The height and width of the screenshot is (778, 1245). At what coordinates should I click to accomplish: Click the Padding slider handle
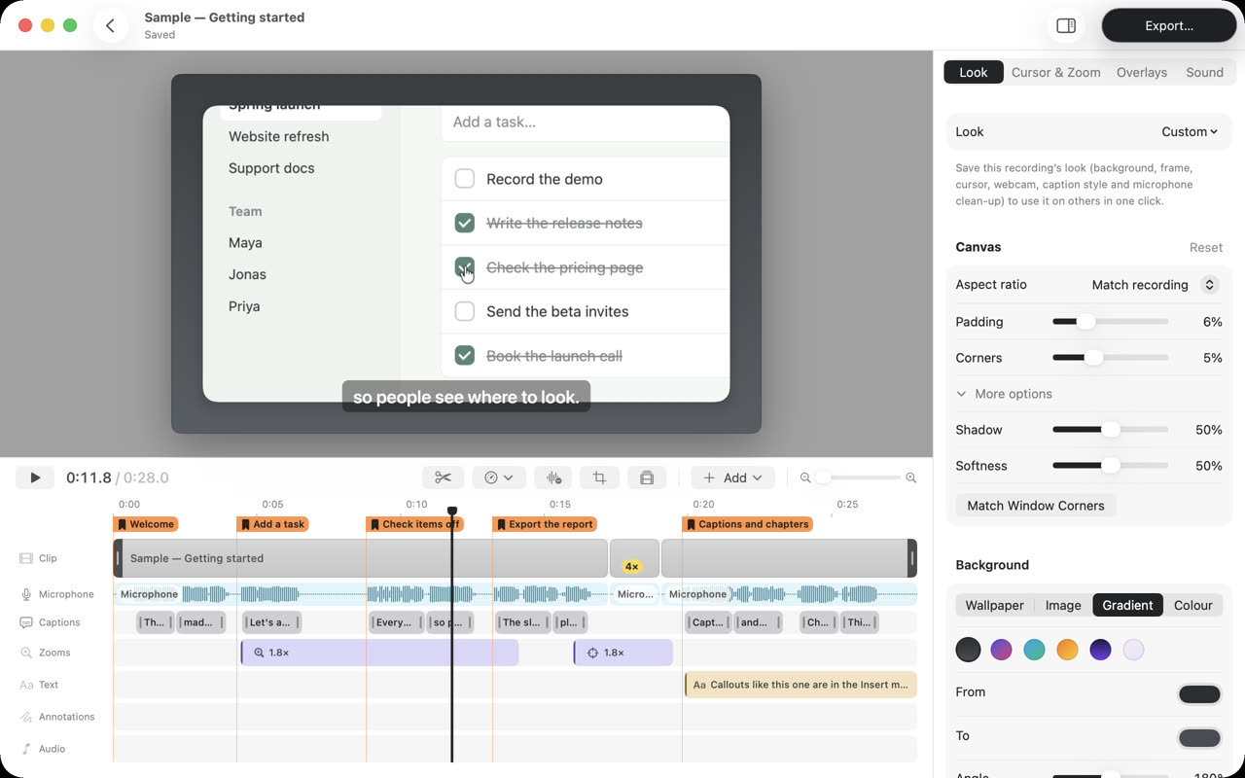point(1085,322)
